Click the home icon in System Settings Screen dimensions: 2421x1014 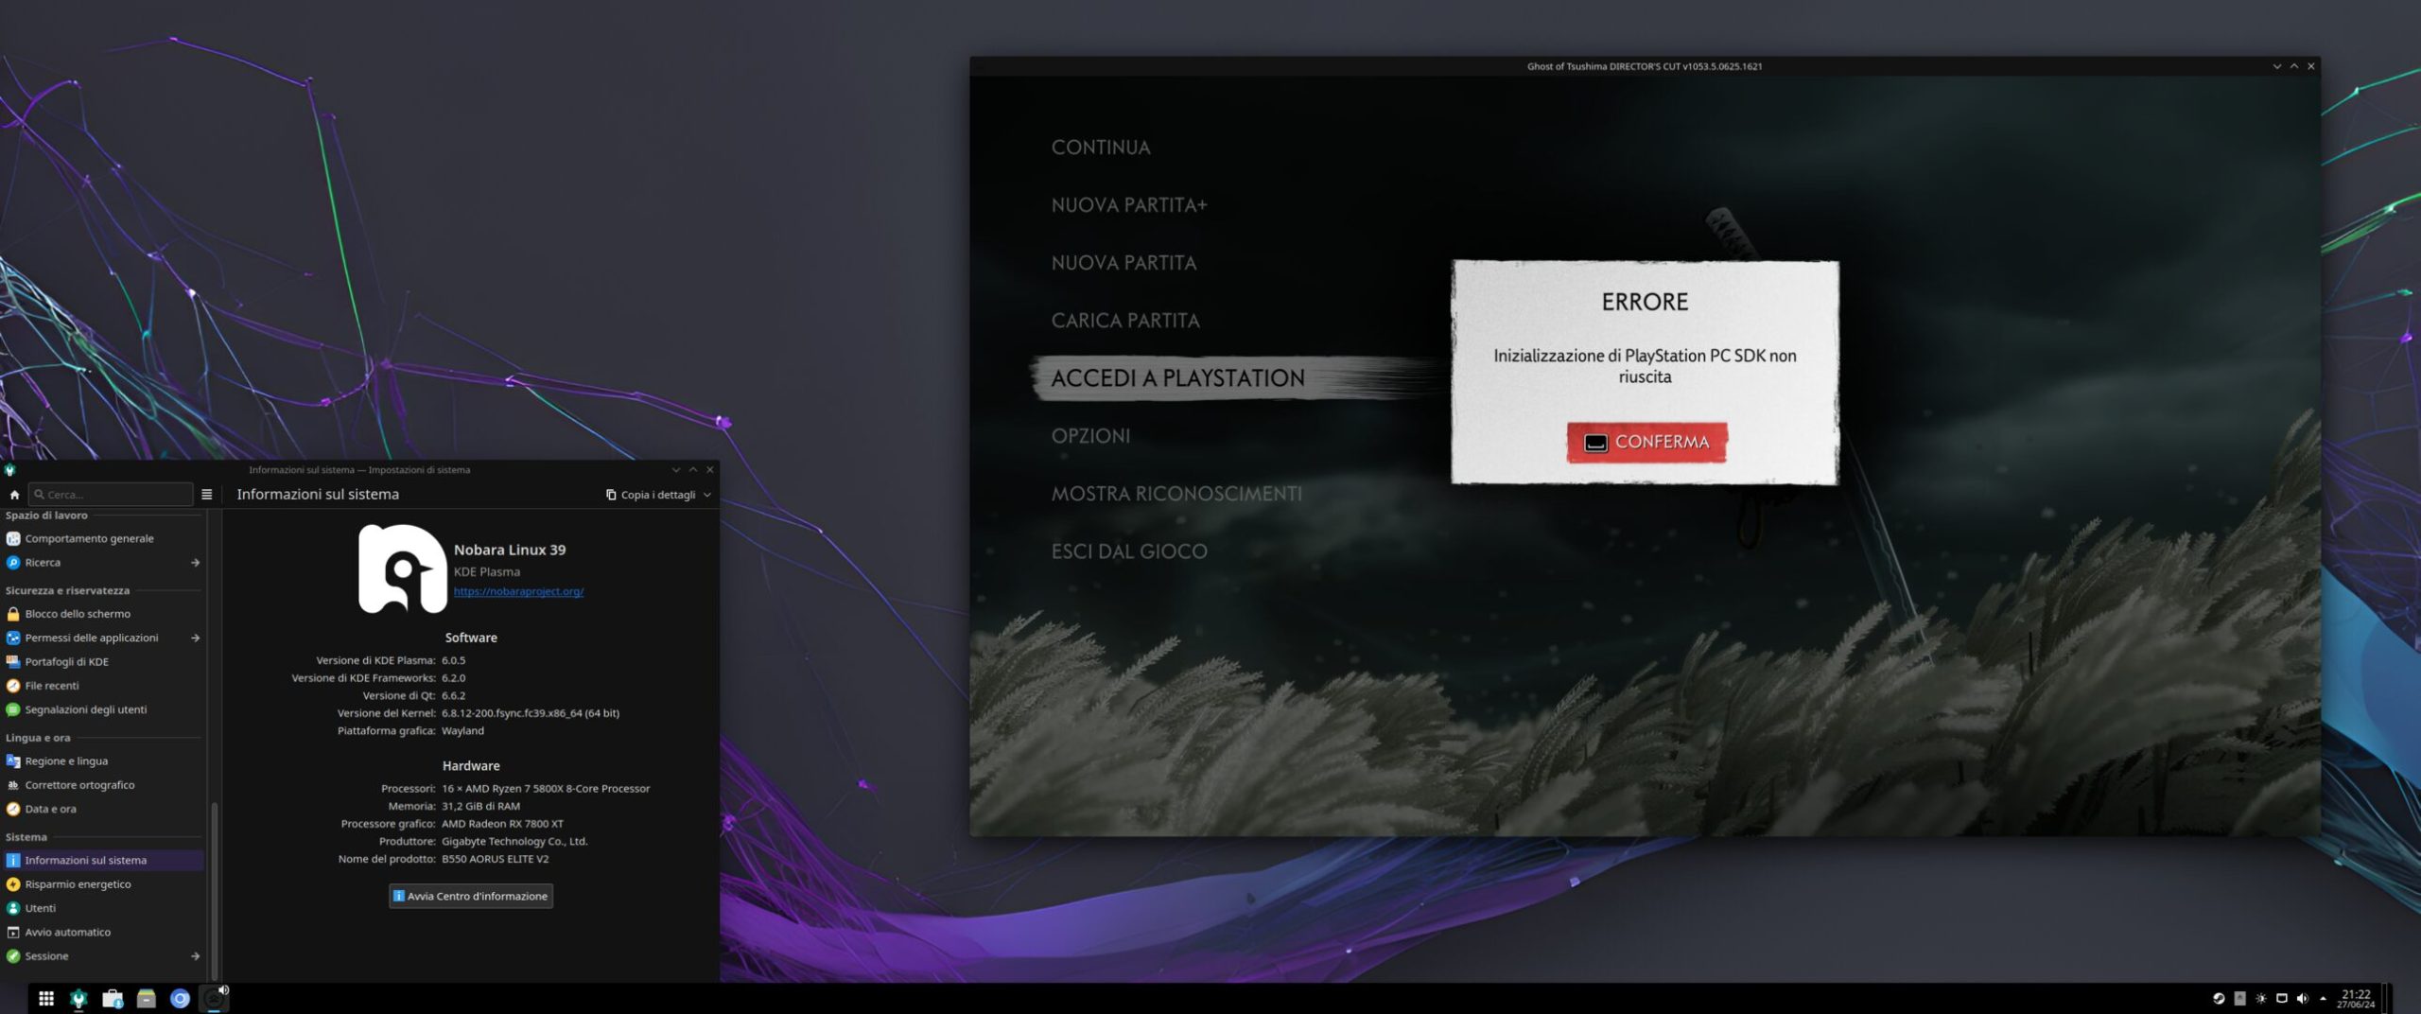pos(14,495)
